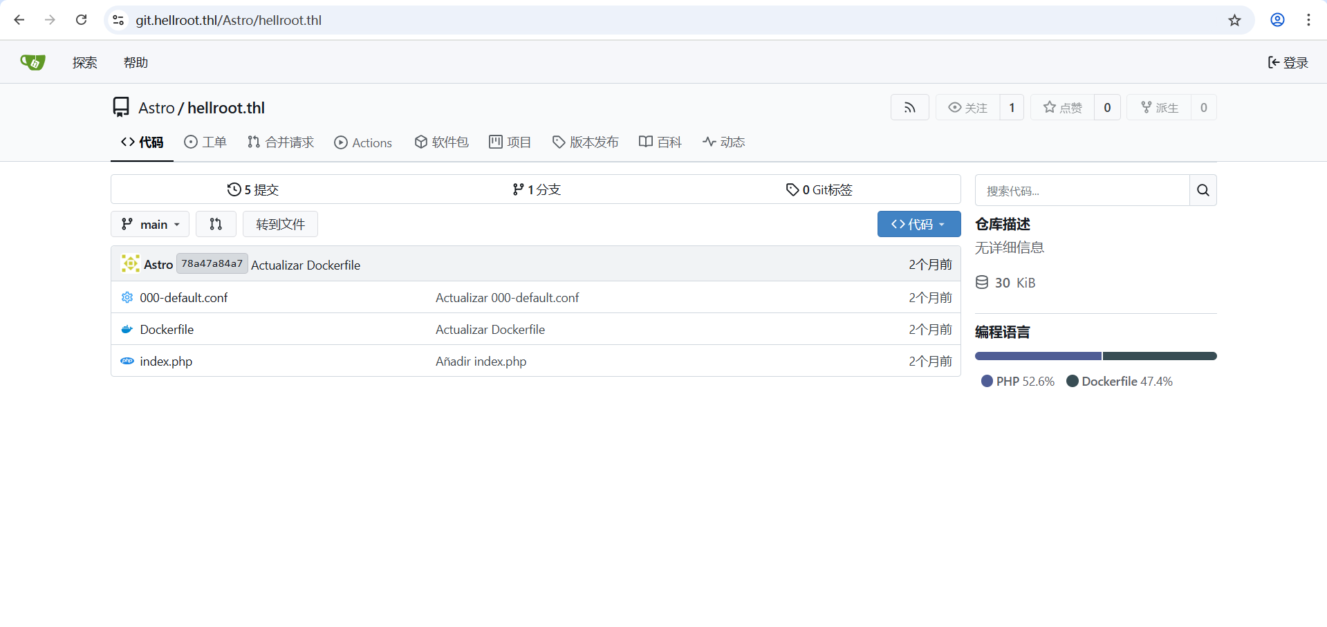Open the main branch dropdown
Screen dimensions: 1327x627
150,224
